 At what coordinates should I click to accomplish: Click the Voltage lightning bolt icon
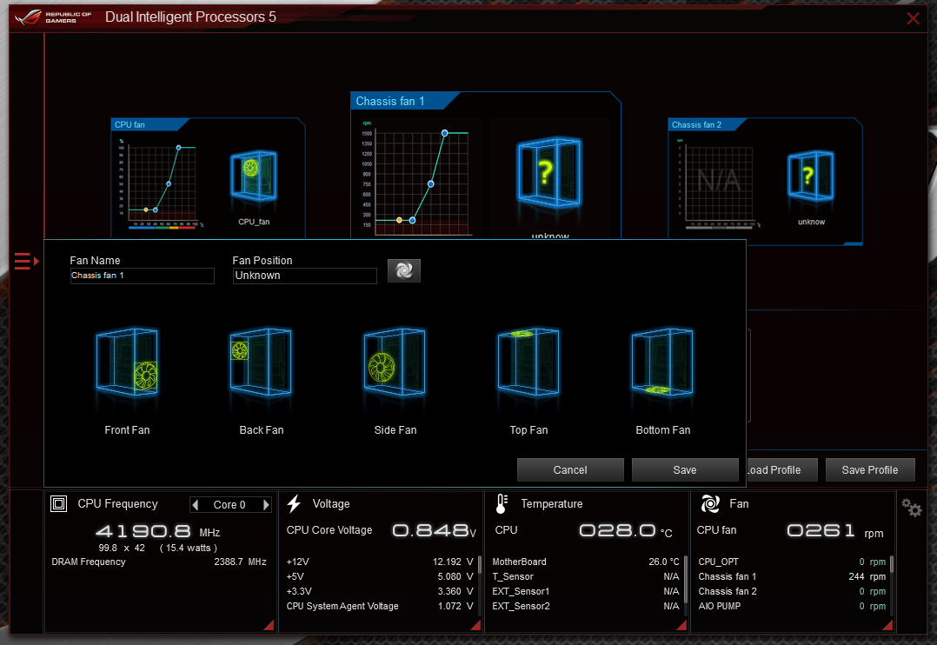[294, 504]
